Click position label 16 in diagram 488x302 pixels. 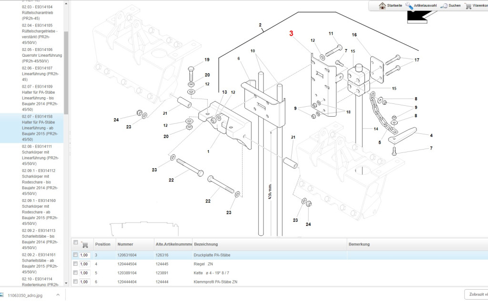[x=354, y=35]
